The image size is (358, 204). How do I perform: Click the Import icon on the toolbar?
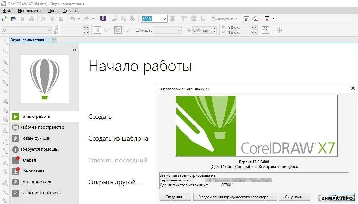coord(114,19)
